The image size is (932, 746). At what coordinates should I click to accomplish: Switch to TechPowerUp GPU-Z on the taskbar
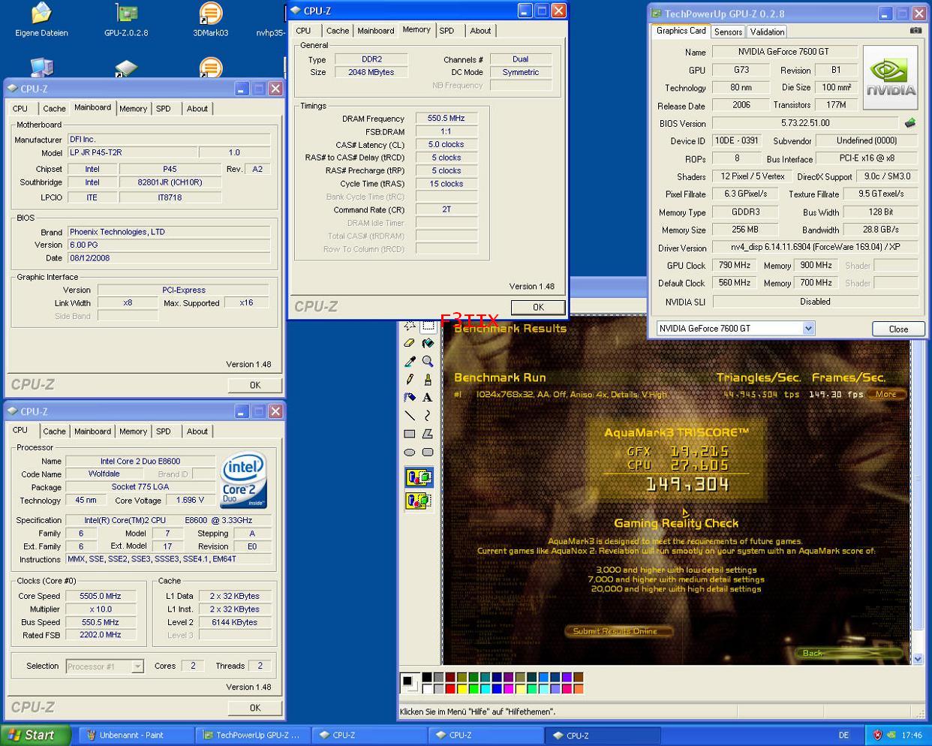[254, 735]
